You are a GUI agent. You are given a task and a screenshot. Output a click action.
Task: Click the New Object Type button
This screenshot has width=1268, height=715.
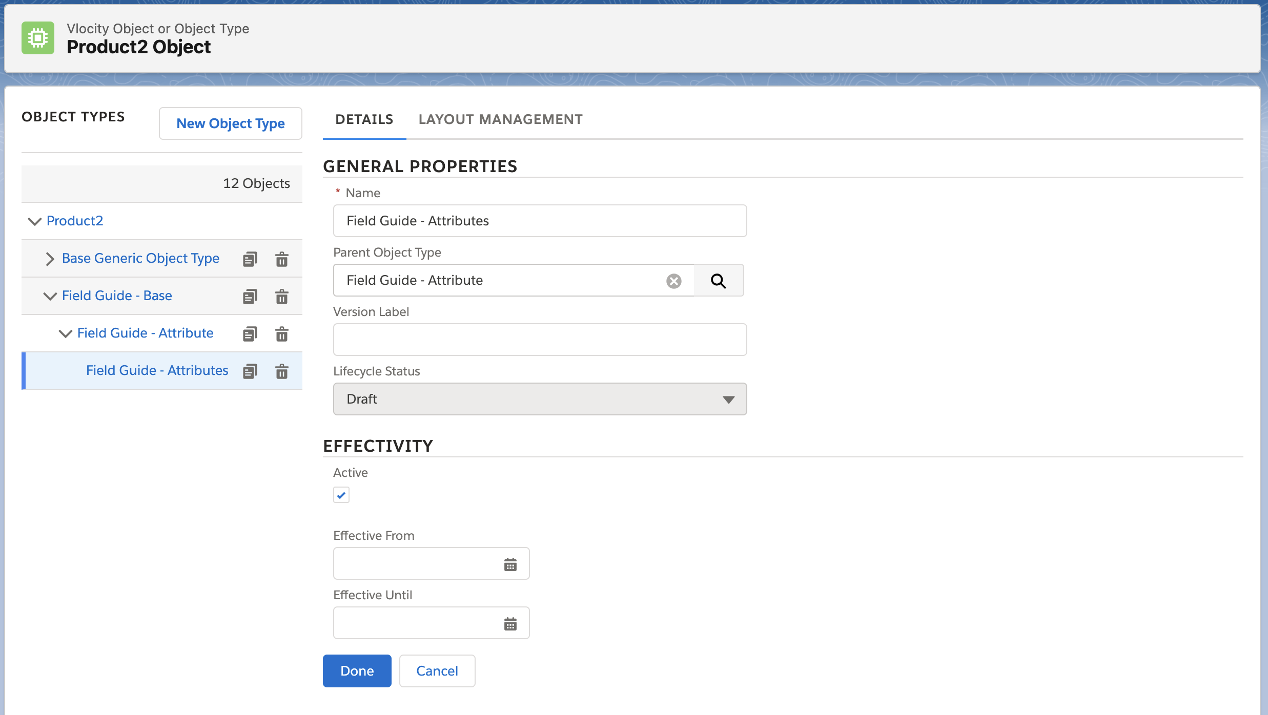[231, 123]
